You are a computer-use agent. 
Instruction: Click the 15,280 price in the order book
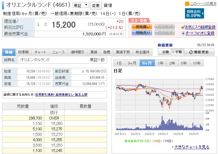(x=57, y=123)
